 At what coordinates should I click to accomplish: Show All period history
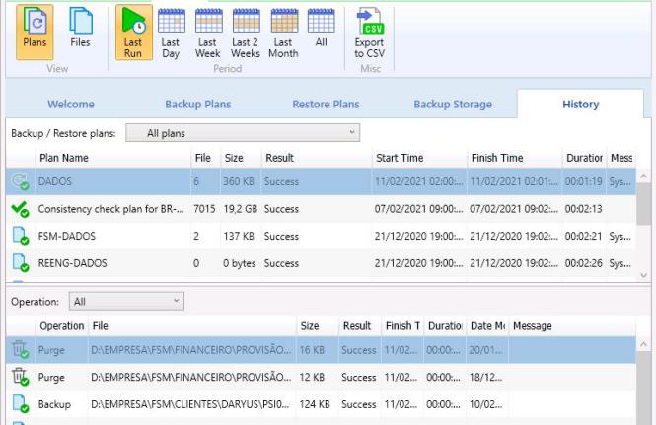click(322, 33)
